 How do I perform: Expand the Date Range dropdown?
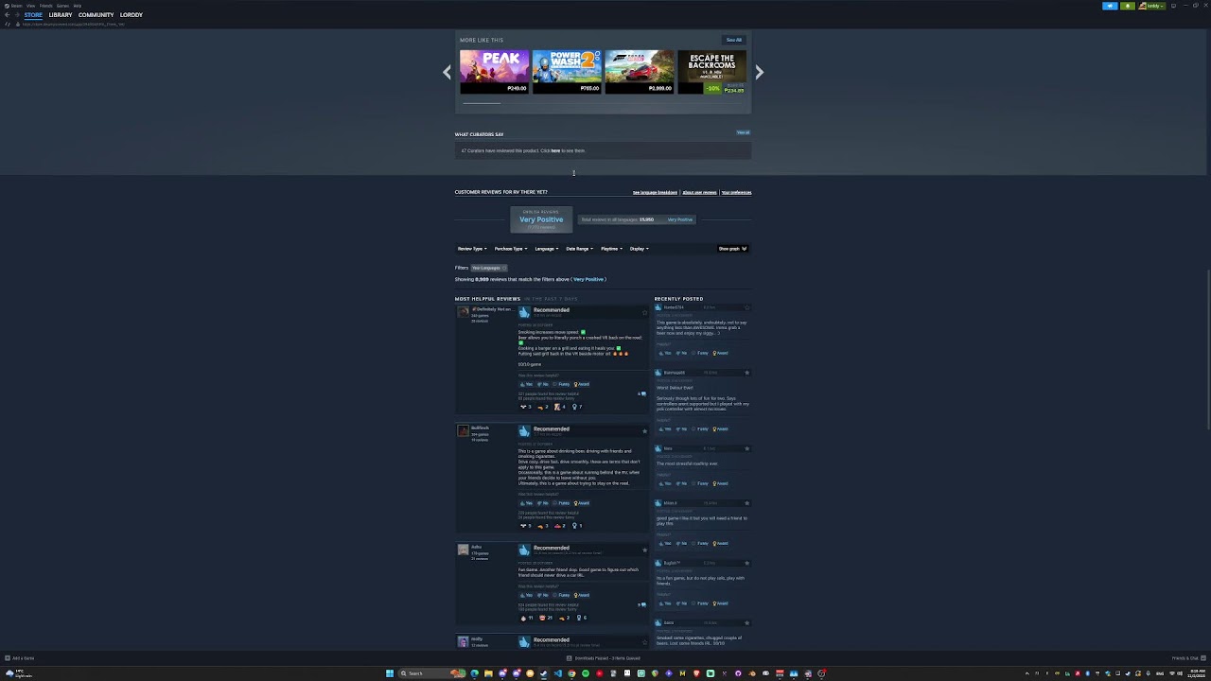point(579,249)
